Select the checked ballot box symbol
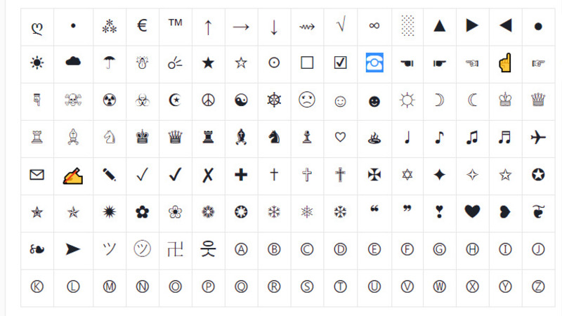The width and height of the screenshot is (562, 316). [x=340, y=62]
